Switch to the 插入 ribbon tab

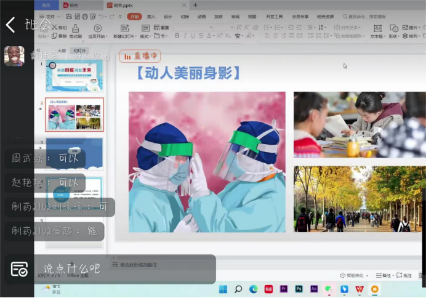click(x=151, y=17)
